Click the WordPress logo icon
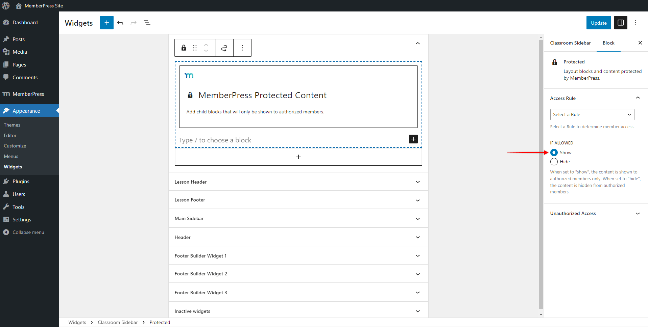 click(6, 6)
